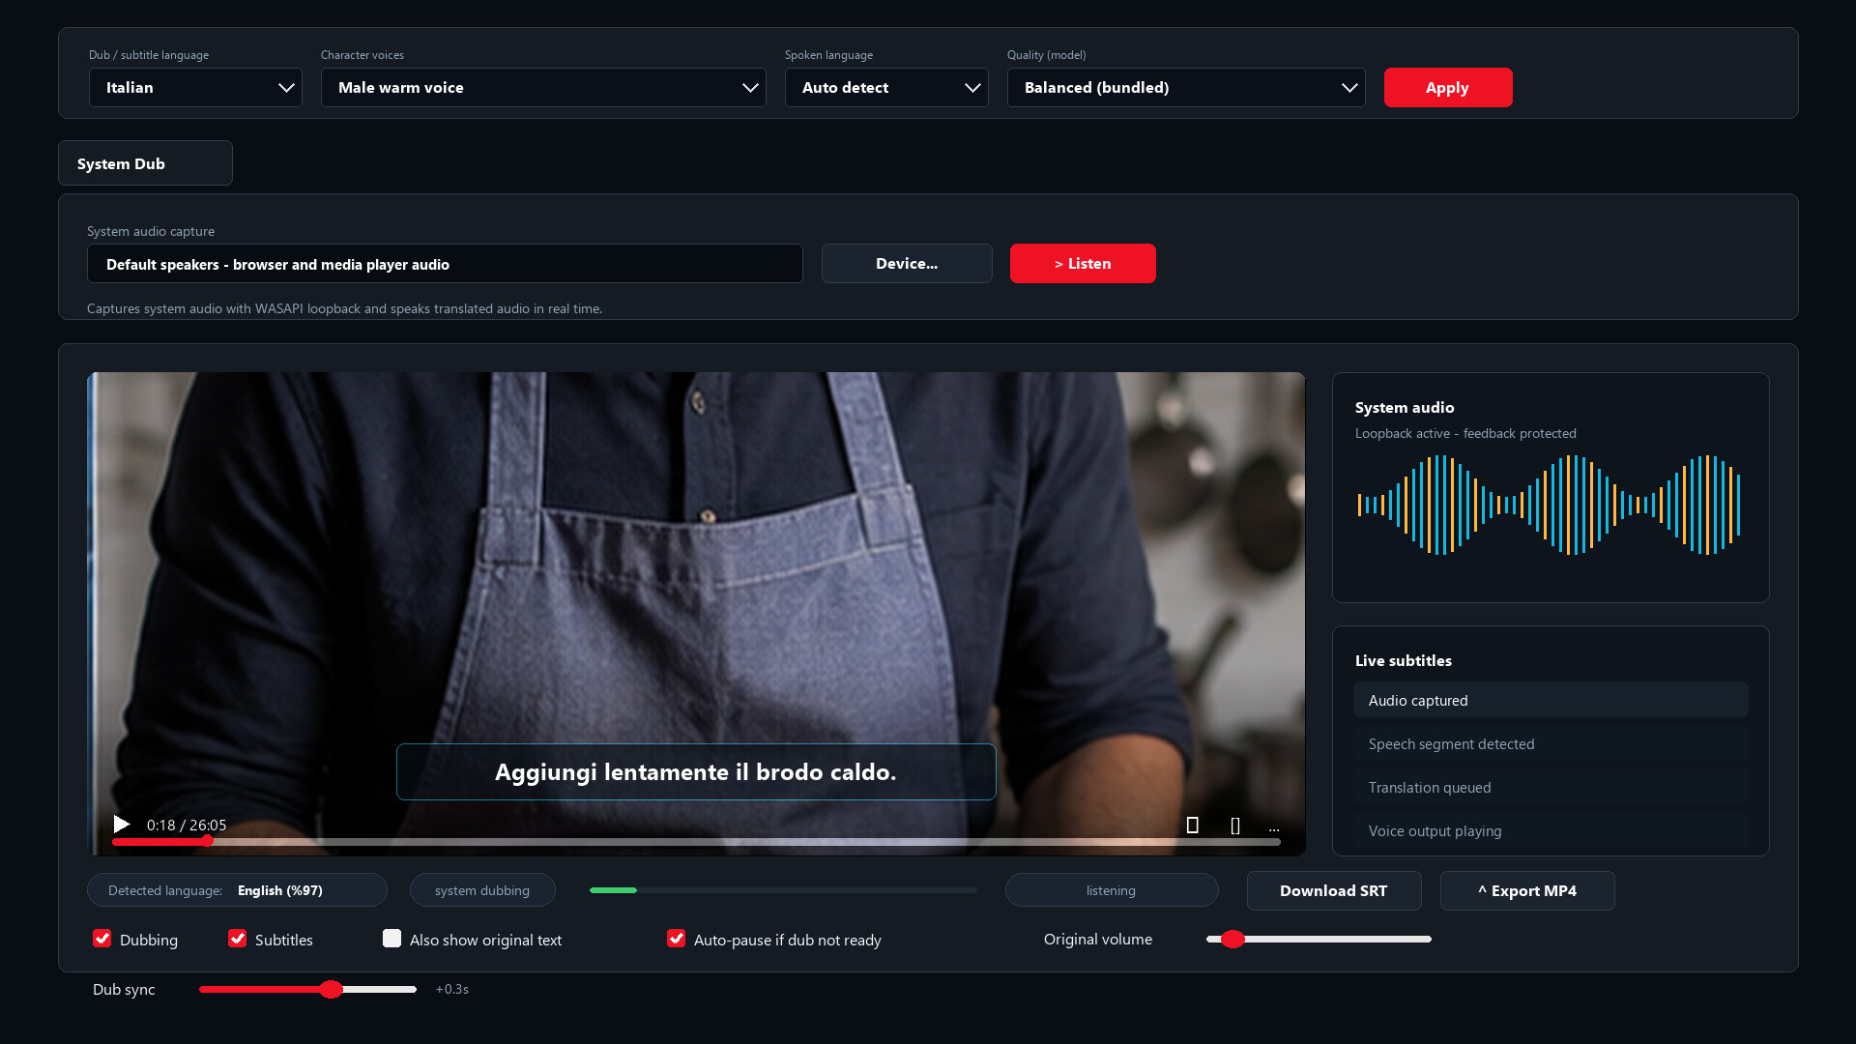Open the Dub / subtitle language dropdown showing Italian

[195, 87]
